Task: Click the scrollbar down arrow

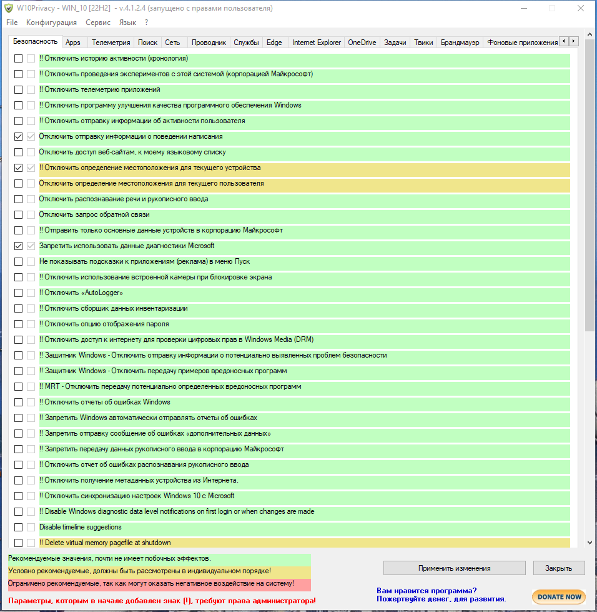Action: [590, 543]
